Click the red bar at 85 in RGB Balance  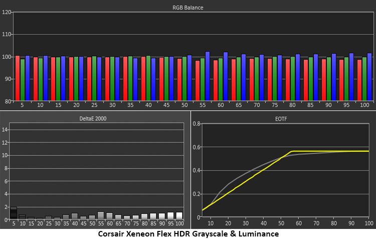pos(306,80)
